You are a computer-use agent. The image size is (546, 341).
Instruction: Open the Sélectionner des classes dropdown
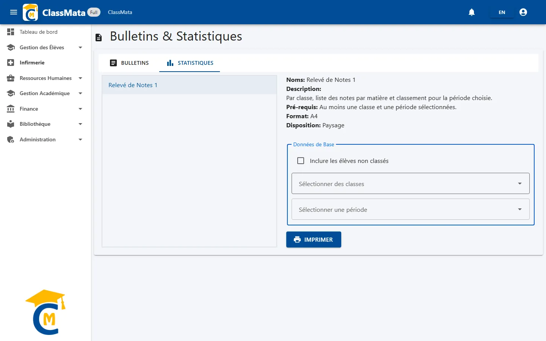tap(411, 183)
